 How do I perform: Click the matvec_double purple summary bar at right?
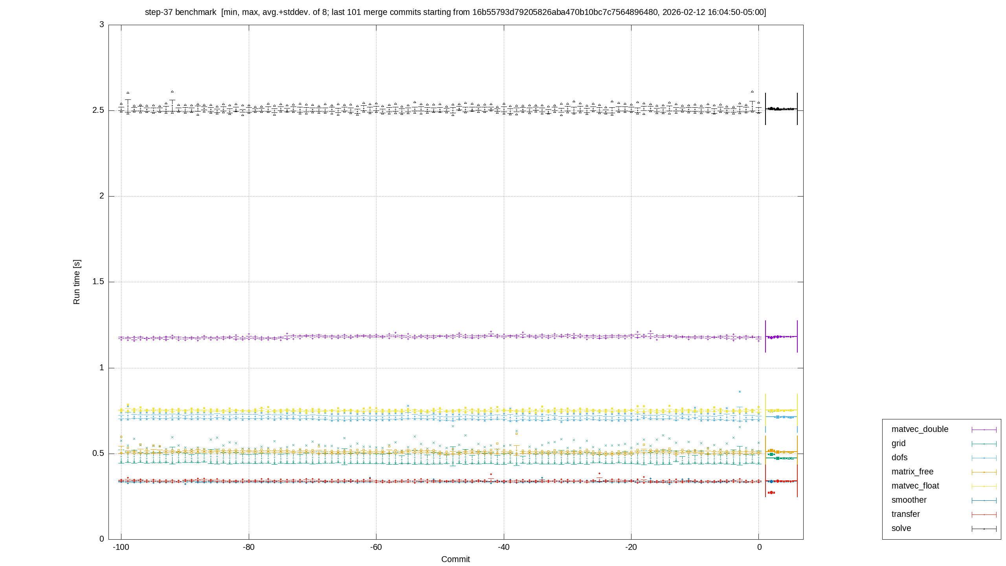tap(781, 336)
